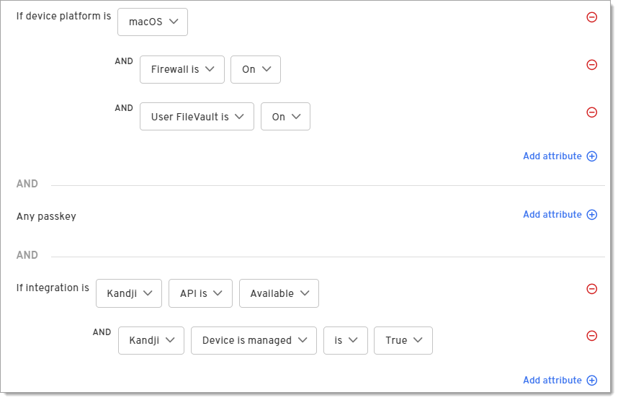618x400 pixels.
Task: Open the Device is managed dropdown
Action: click(254, 340)
